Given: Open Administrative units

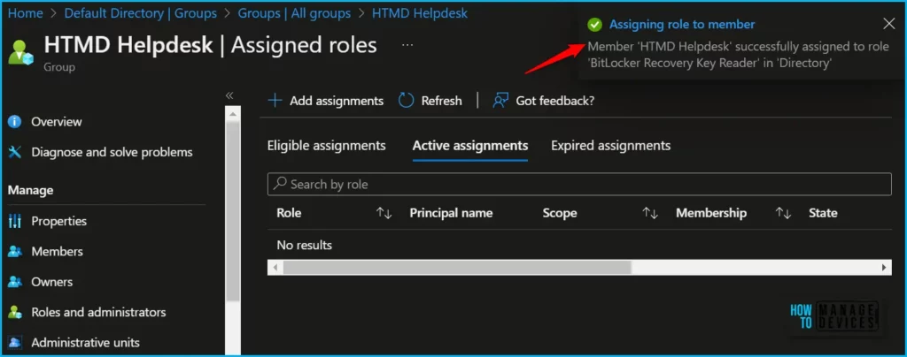Looking at the screenshot, I should click(86, 343).
